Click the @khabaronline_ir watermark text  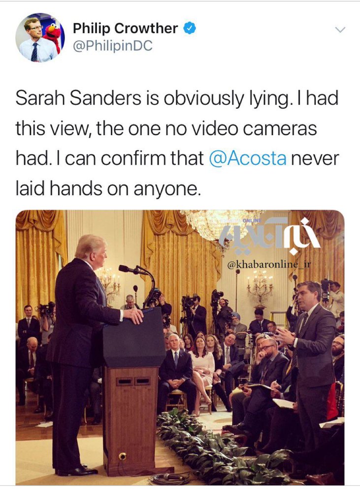(268, 264)
